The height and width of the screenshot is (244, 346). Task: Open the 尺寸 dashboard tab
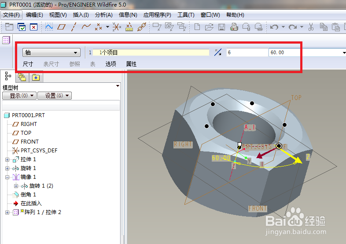pos(28,64)
